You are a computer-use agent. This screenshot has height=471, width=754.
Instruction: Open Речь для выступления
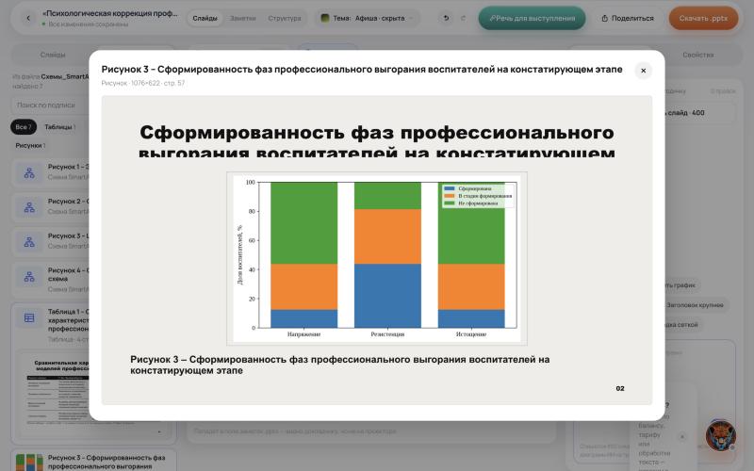(532, 18)
